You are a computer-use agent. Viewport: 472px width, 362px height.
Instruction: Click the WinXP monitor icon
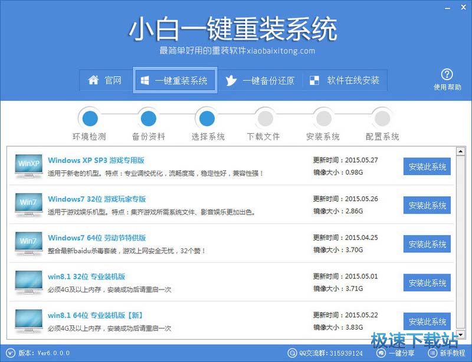pos(28,166)
